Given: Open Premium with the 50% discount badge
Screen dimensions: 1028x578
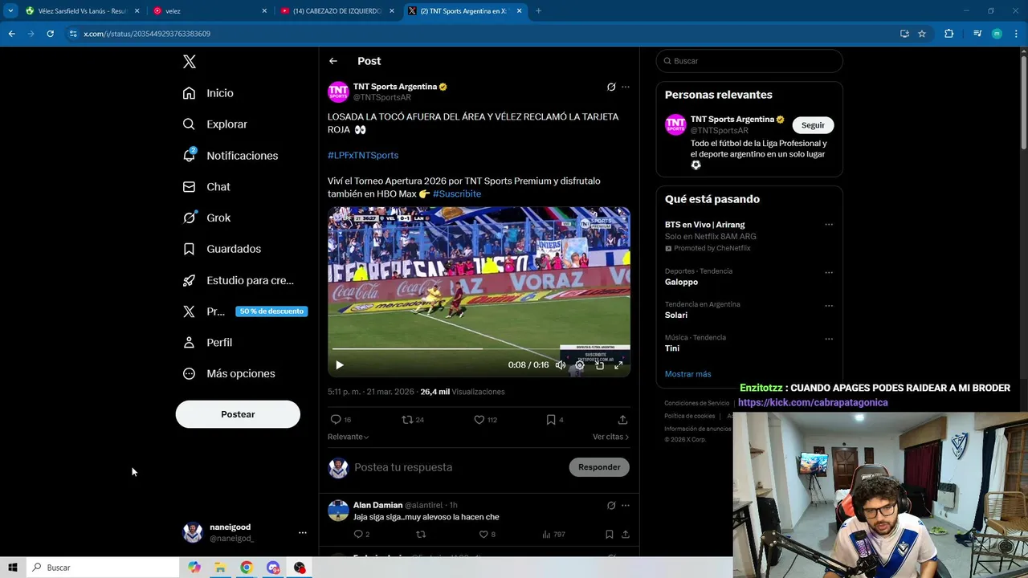Looking at the screenshot, I should click(x=244, y=311).
